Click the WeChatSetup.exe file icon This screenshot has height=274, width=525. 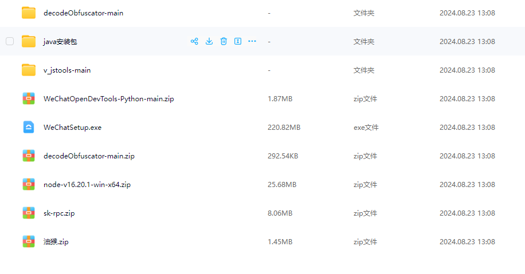click(x=29, y=128)
